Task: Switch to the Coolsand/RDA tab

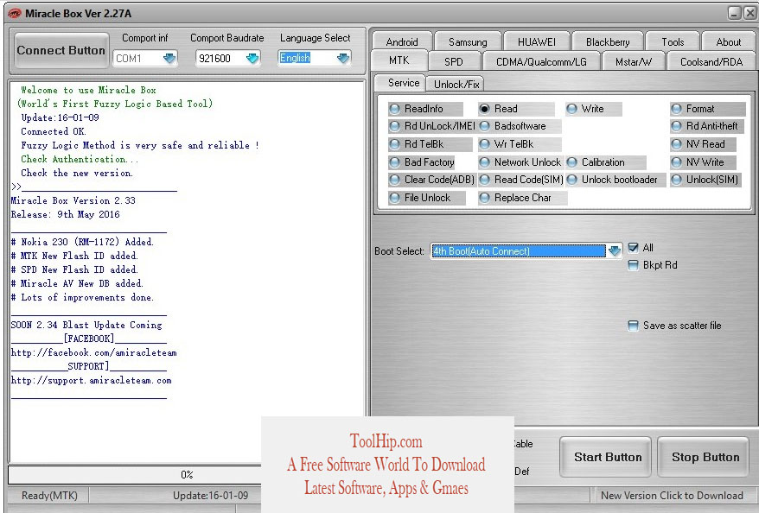Action: pos(711,62)
